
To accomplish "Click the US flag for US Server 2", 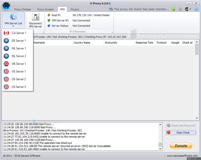I will click(6, 79).
